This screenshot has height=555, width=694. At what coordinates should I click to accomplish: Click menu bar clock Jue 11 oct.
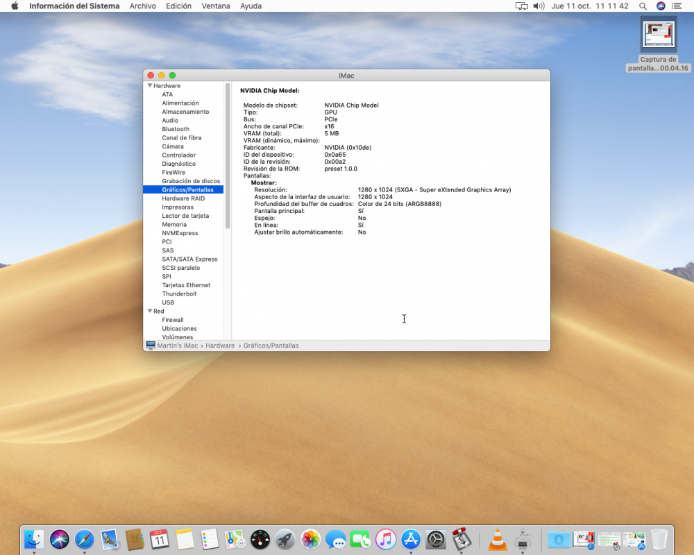pyautogui.click(x=589, y=6)
